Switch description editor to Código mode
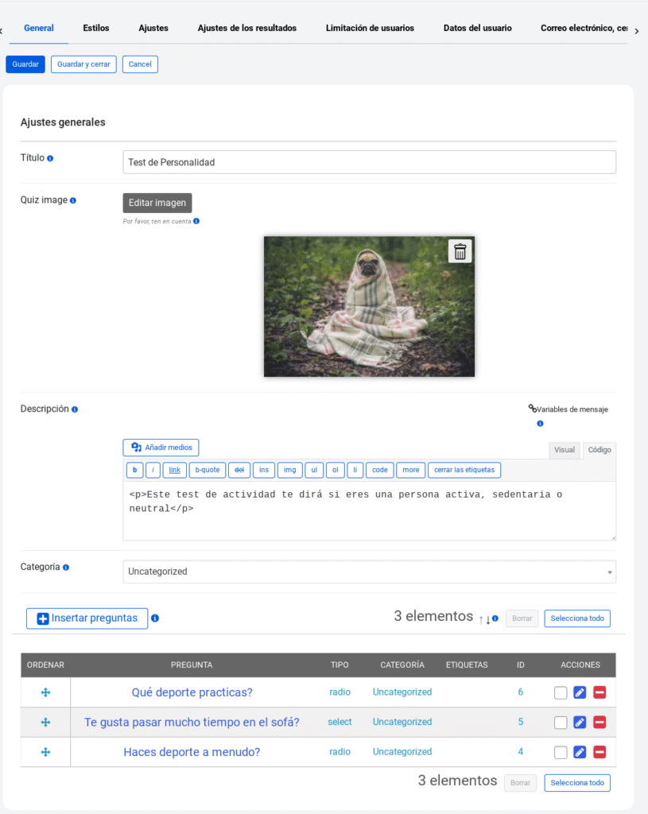648x814 pixels. 599,450
